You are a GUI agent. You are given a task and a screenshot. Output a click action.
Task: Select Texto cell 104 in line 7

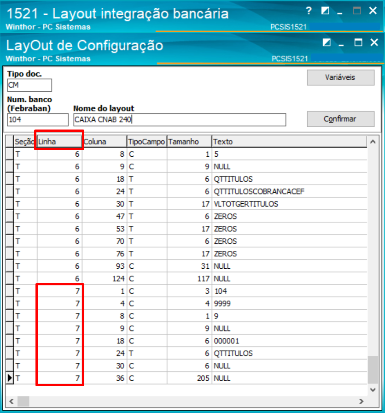pos(289,291)
